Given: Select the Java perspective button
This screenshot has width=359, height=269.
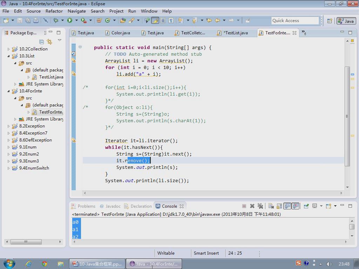Looking at the screenshot, I should click(x=346, y=21).
